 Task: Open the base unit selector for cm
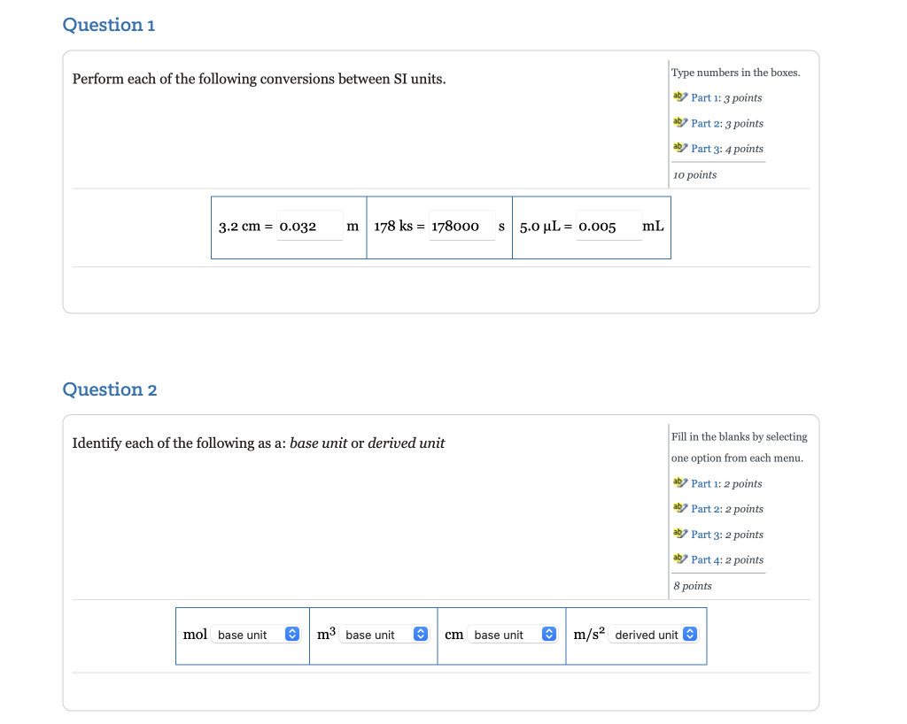(514, 634)
